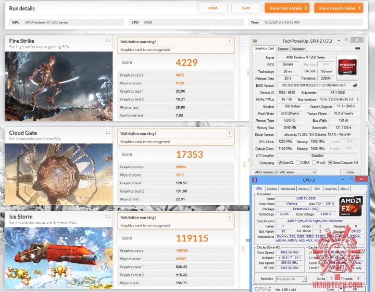Click the Load button

click(213, 8)
